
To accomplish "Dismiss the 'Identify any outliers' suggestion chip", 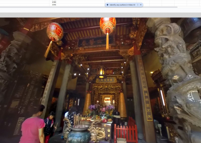I will 141,5.
